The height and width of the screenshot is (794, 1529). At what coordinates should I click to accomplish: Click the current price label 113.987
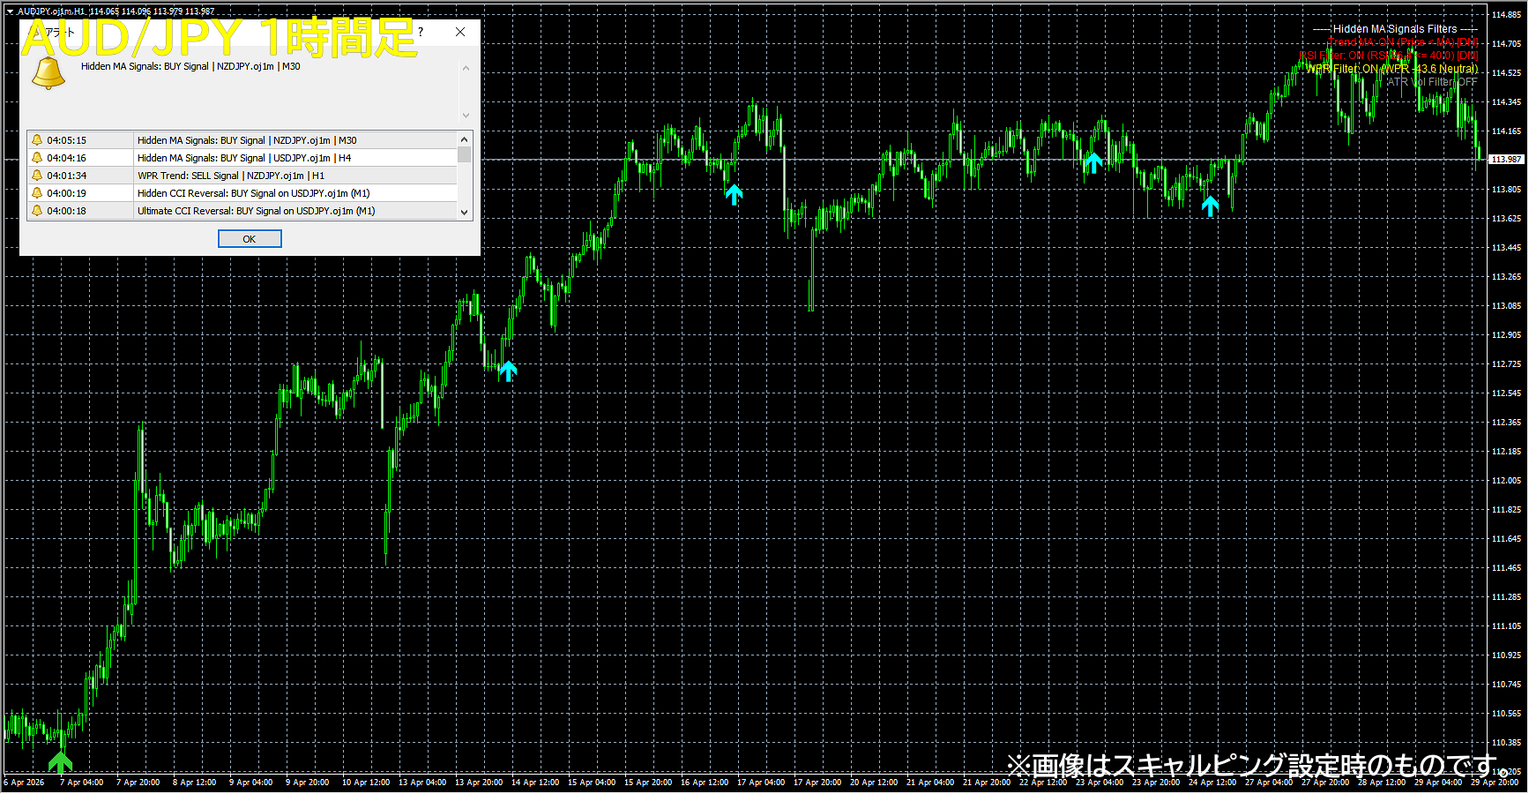pos(1506,160)
